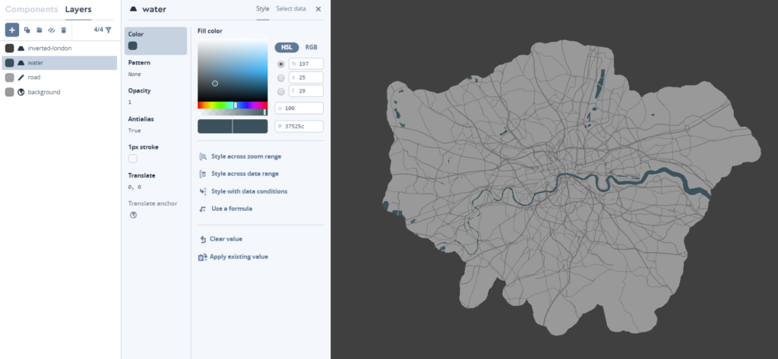
Task: Click the hex color input field
Action: coord(302,127)
